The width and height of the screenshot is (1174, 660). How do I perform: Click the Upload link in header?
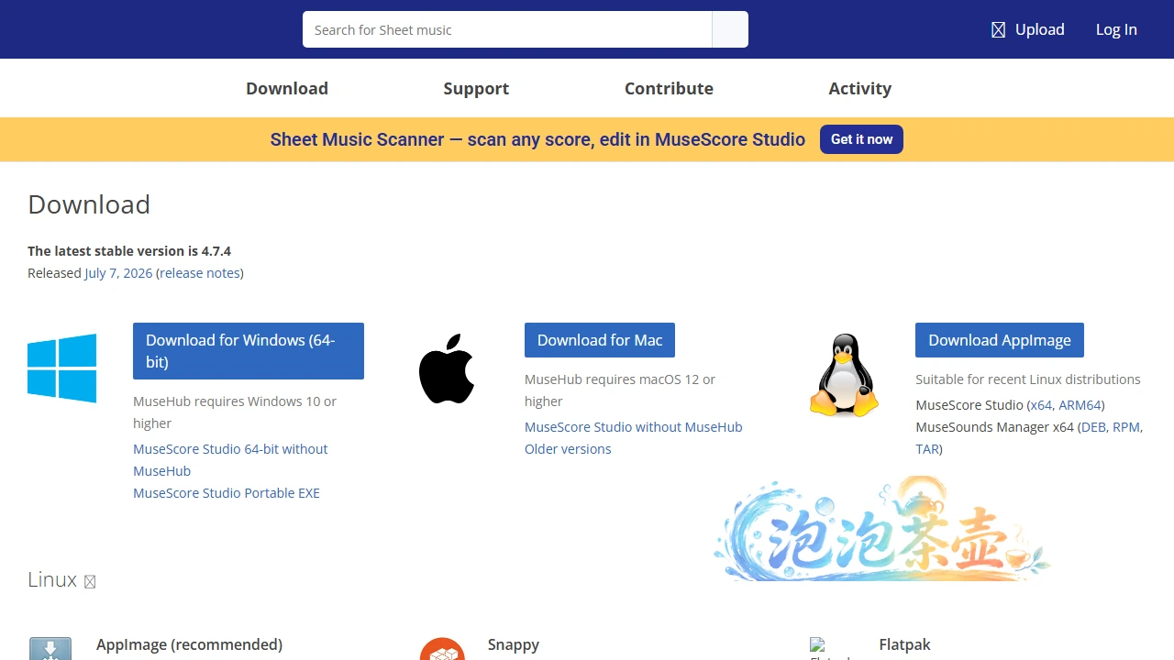(x=1039, y=29)
